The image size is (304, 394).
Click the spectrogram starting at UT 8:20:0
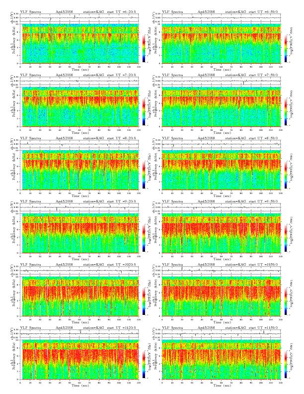point(79,170)
